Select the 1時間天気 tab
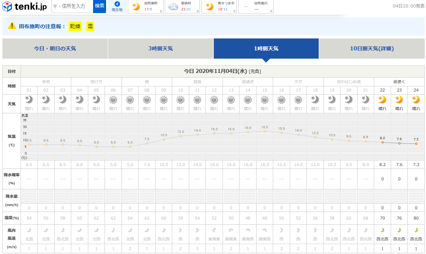 pos(266,48)
